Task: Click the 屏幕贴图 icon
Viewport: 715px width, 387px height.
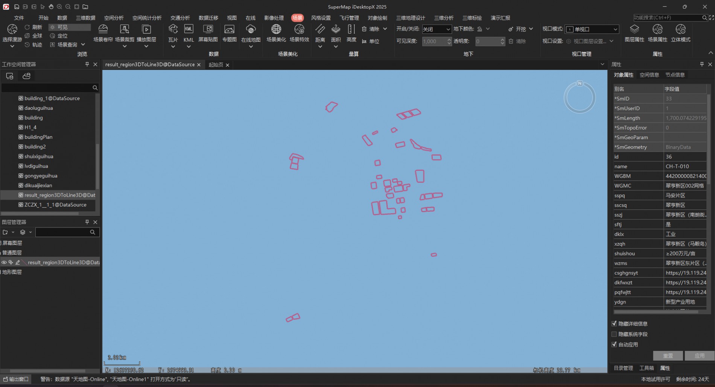Action: tap(208, 29)
